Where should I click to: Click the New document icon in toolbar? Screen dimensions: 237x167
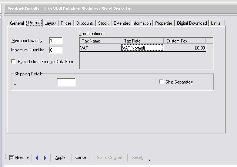point(12,157)
